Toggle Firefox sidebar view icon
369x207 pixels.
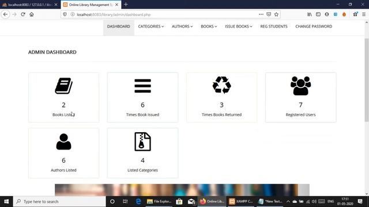[x=318, y=14]
